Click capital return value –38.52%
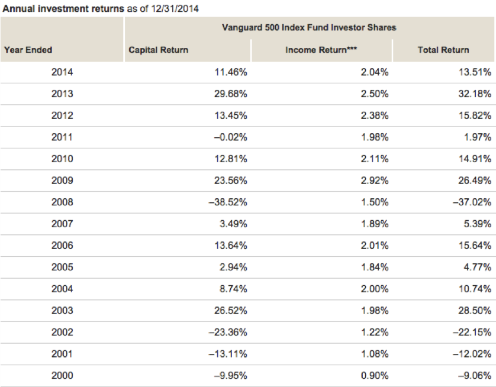This screenshot has width=496, height=387. (x=228, y=202)
